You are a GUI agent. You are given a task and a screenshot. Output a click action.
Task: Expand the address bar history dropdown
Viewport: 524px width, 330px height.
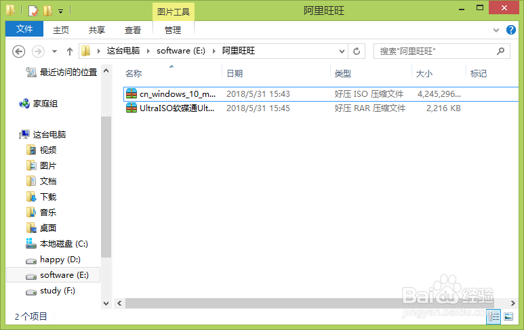(342, 51)
